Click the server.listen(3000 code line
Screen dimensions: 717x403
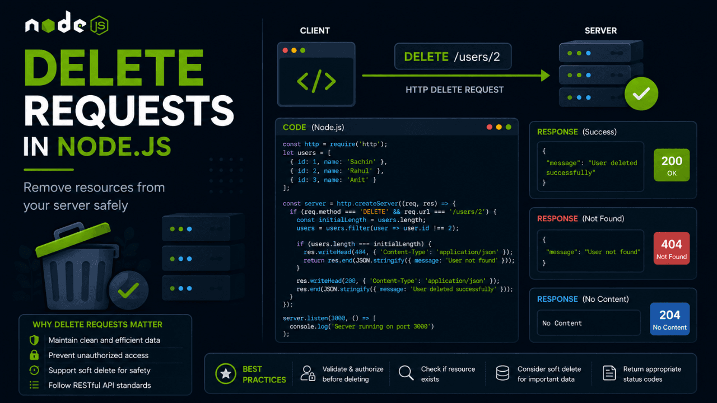[x=329, y=318]
